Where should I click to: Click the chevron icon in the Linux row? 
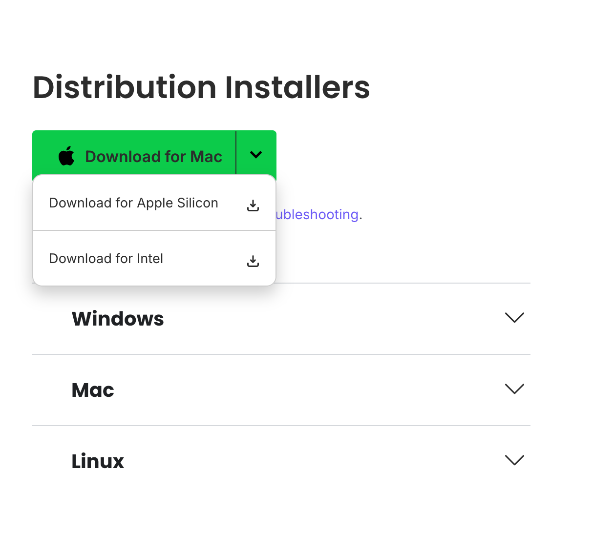click(x=514, y=460)
